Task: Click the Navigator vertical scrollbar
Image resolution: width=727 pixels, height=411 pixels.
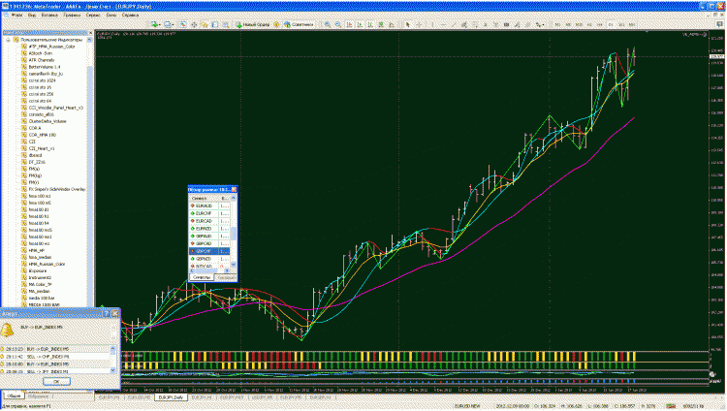Action: [x=90, y=172]
